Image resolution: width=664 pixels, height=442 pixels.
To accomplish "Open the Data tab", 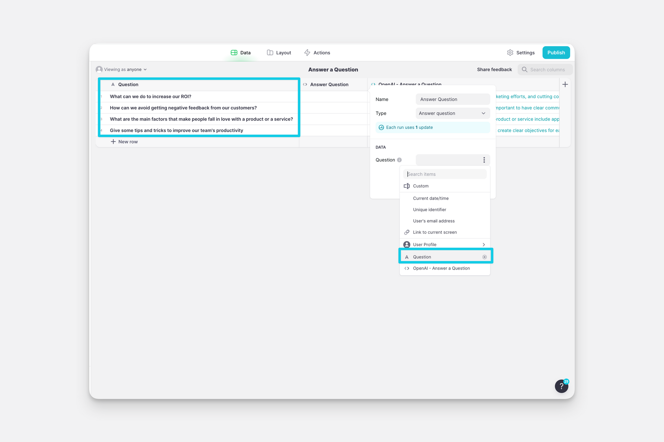I will pos(241,53).
